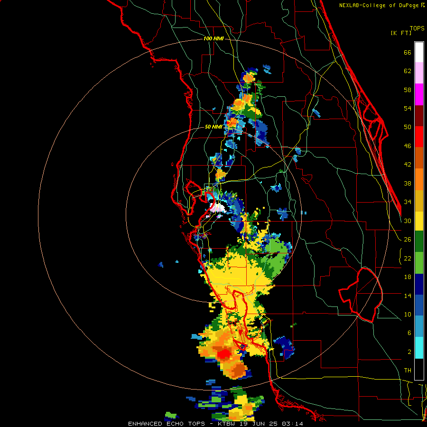Select the navy 14-18 kft legend swatch
Image resolution: width=427 pixels, height=427 pixels.
coord(419,284)
